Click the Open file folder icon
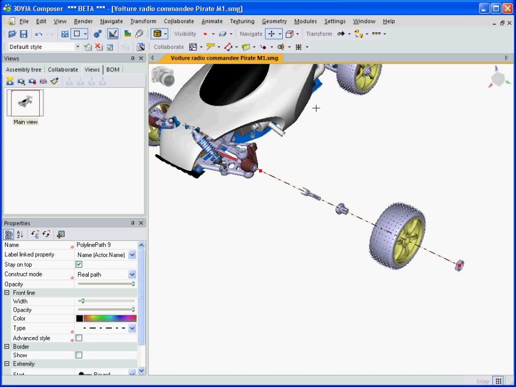This screenshot has height=387, width=516. click(12, 34)
